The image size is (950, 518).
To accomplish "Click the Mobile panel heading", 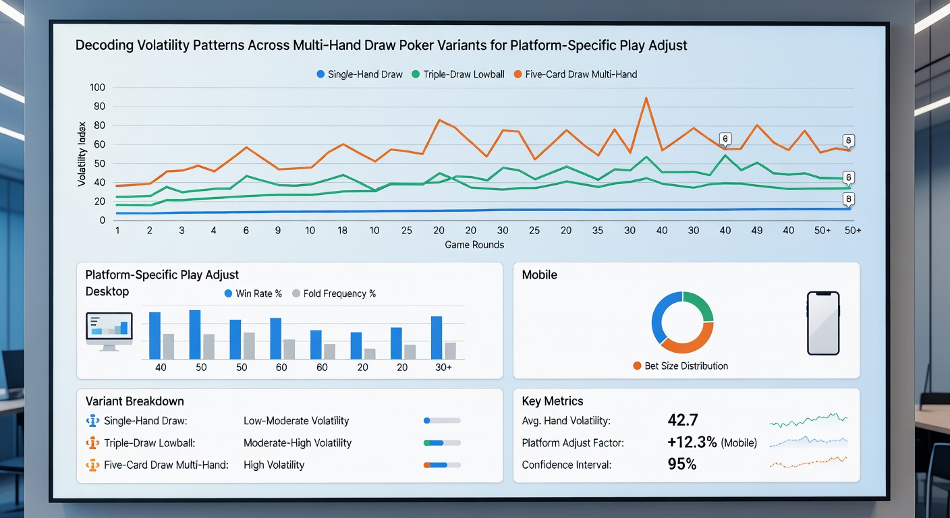I will pos(540,275).
